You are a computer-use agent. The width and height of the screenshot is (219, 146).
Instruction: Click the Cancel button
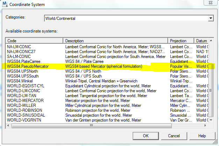[x=174, y=136]
